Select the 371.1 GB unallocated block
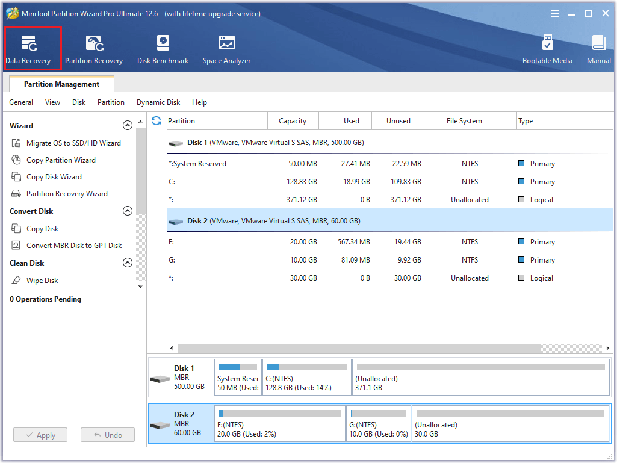This screenshot has width=617, height=463. [481, 377]
